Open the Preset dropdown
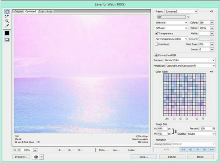The height and width of the screenshot is (163, 220). pos(181,12)
